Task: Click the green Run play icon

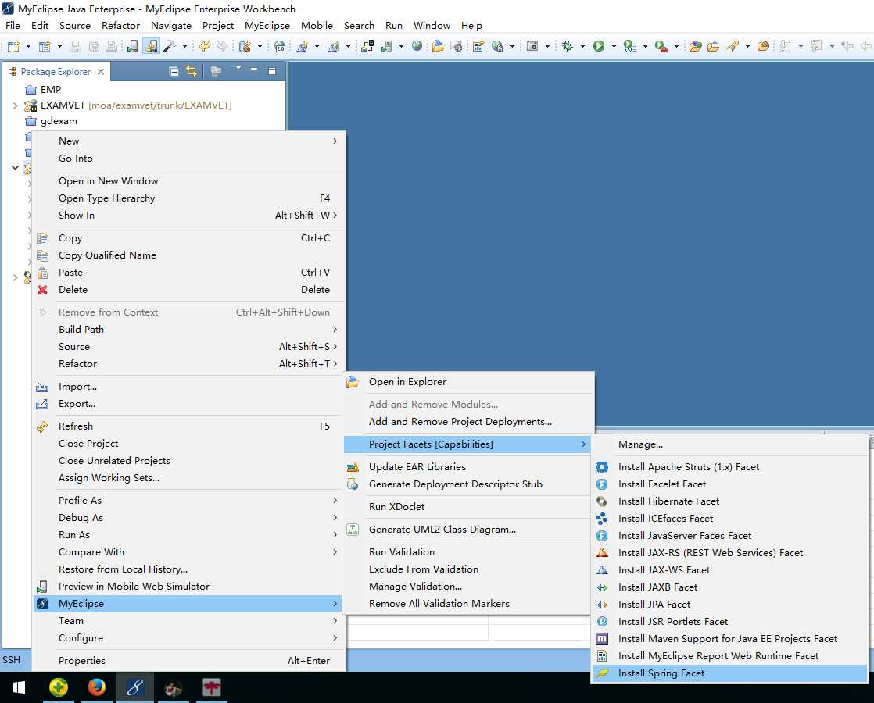Action: 599,46
